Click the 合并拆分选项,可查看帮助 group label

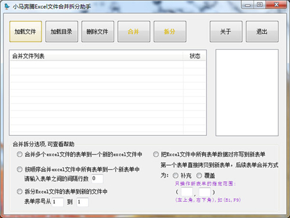tap(43, 144)
